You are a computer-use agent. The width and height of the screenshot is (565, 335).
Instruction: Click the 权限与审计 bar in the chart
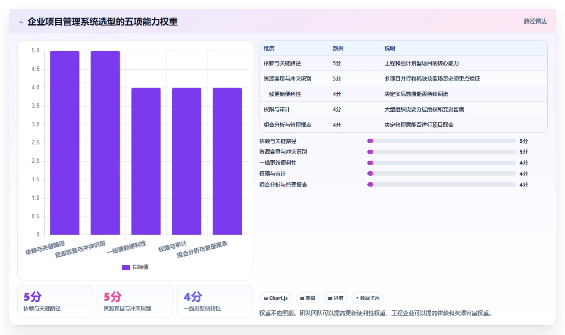tap(186, 161)
